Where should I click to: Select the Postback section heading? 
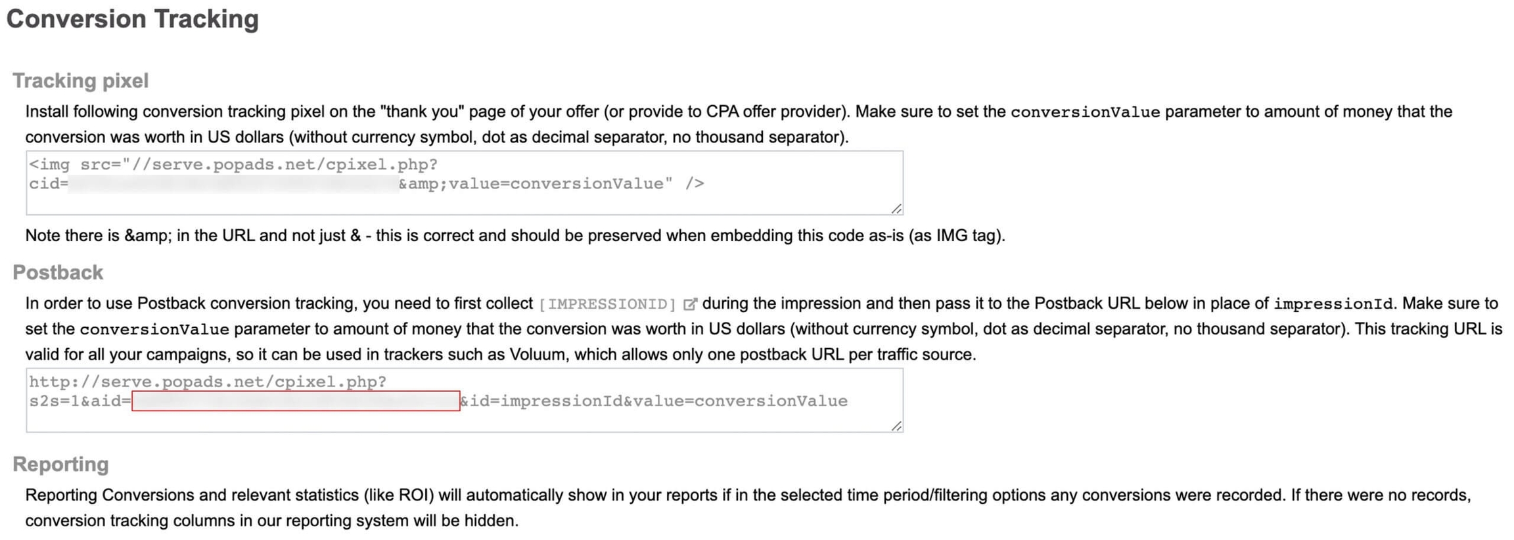(58, 273)
